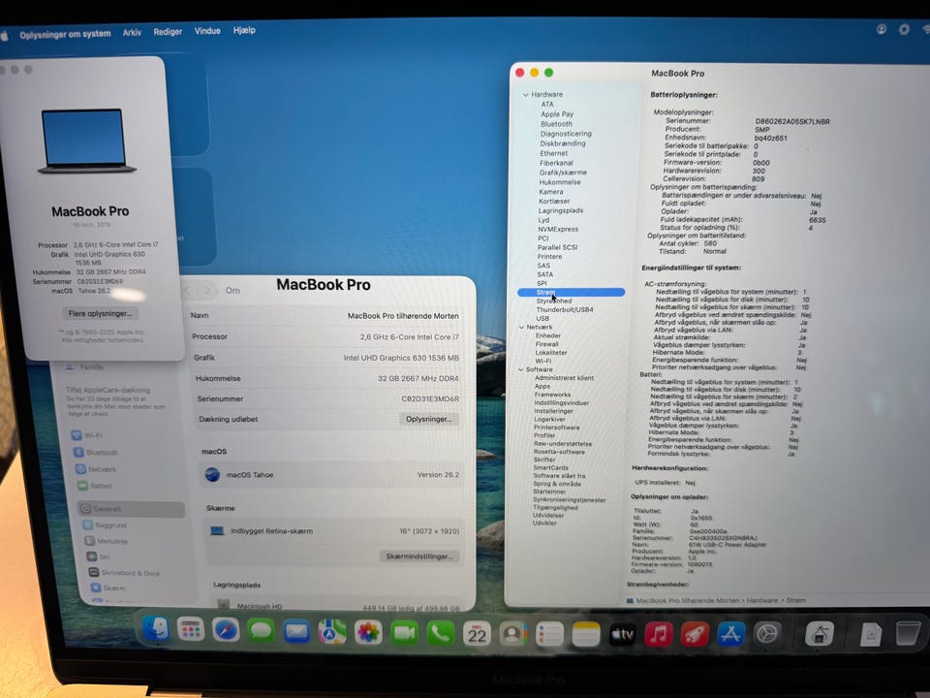Click the Flere oplysninger... button
This screenshot has height=698, width=930.
[x=100, y=313]
